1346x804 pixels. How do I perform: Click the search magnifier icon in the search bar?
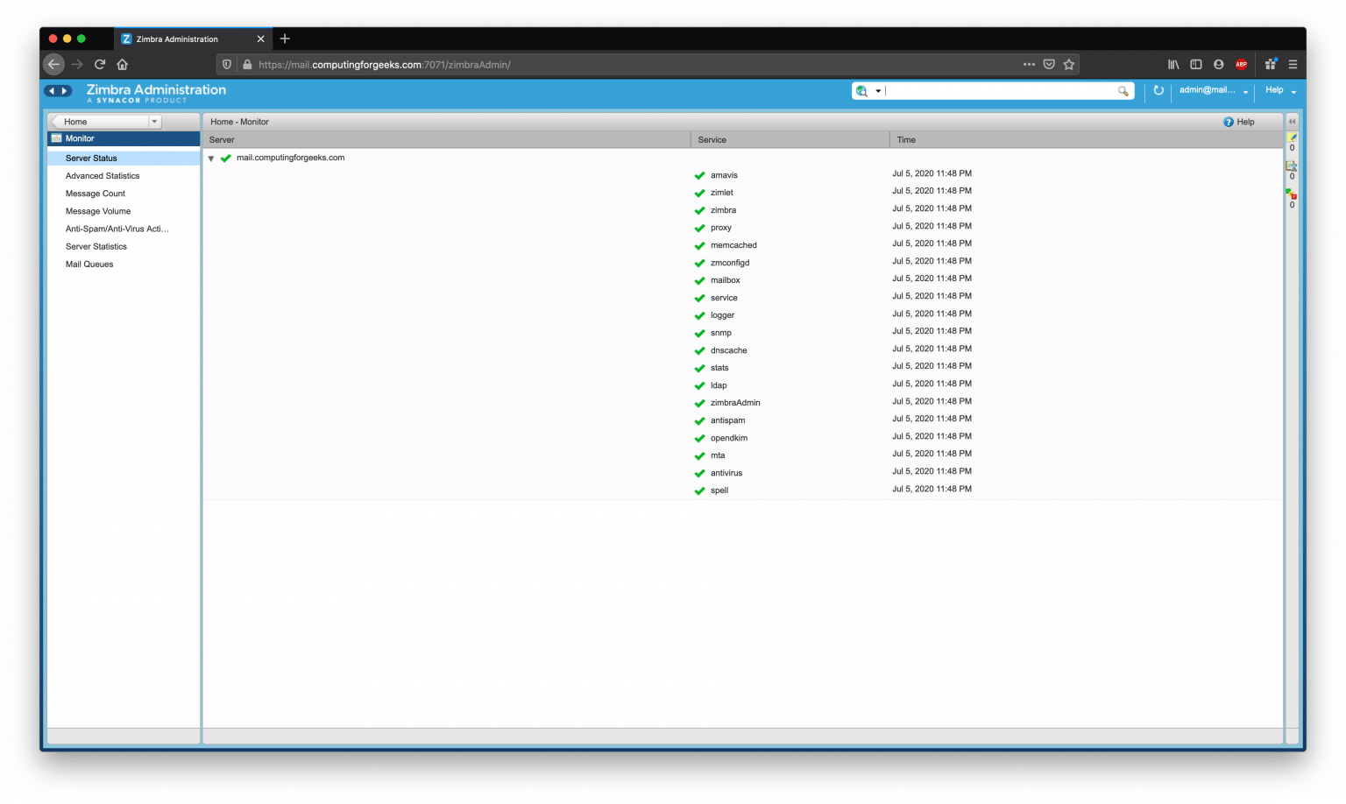(1123, 90)
